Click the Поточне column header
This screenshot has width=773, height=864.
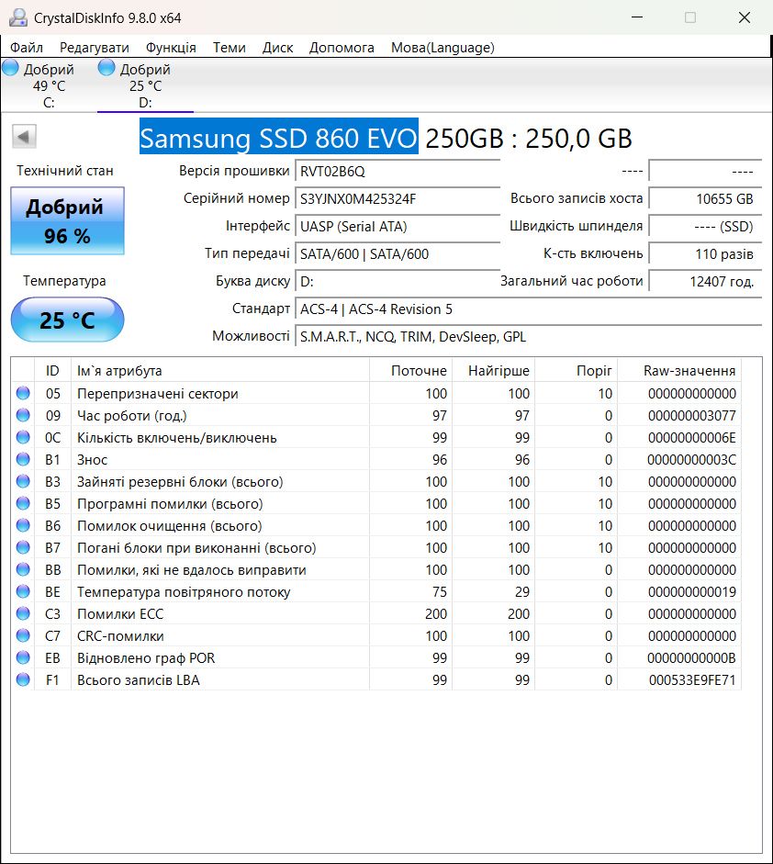click(x=410, y=370)
